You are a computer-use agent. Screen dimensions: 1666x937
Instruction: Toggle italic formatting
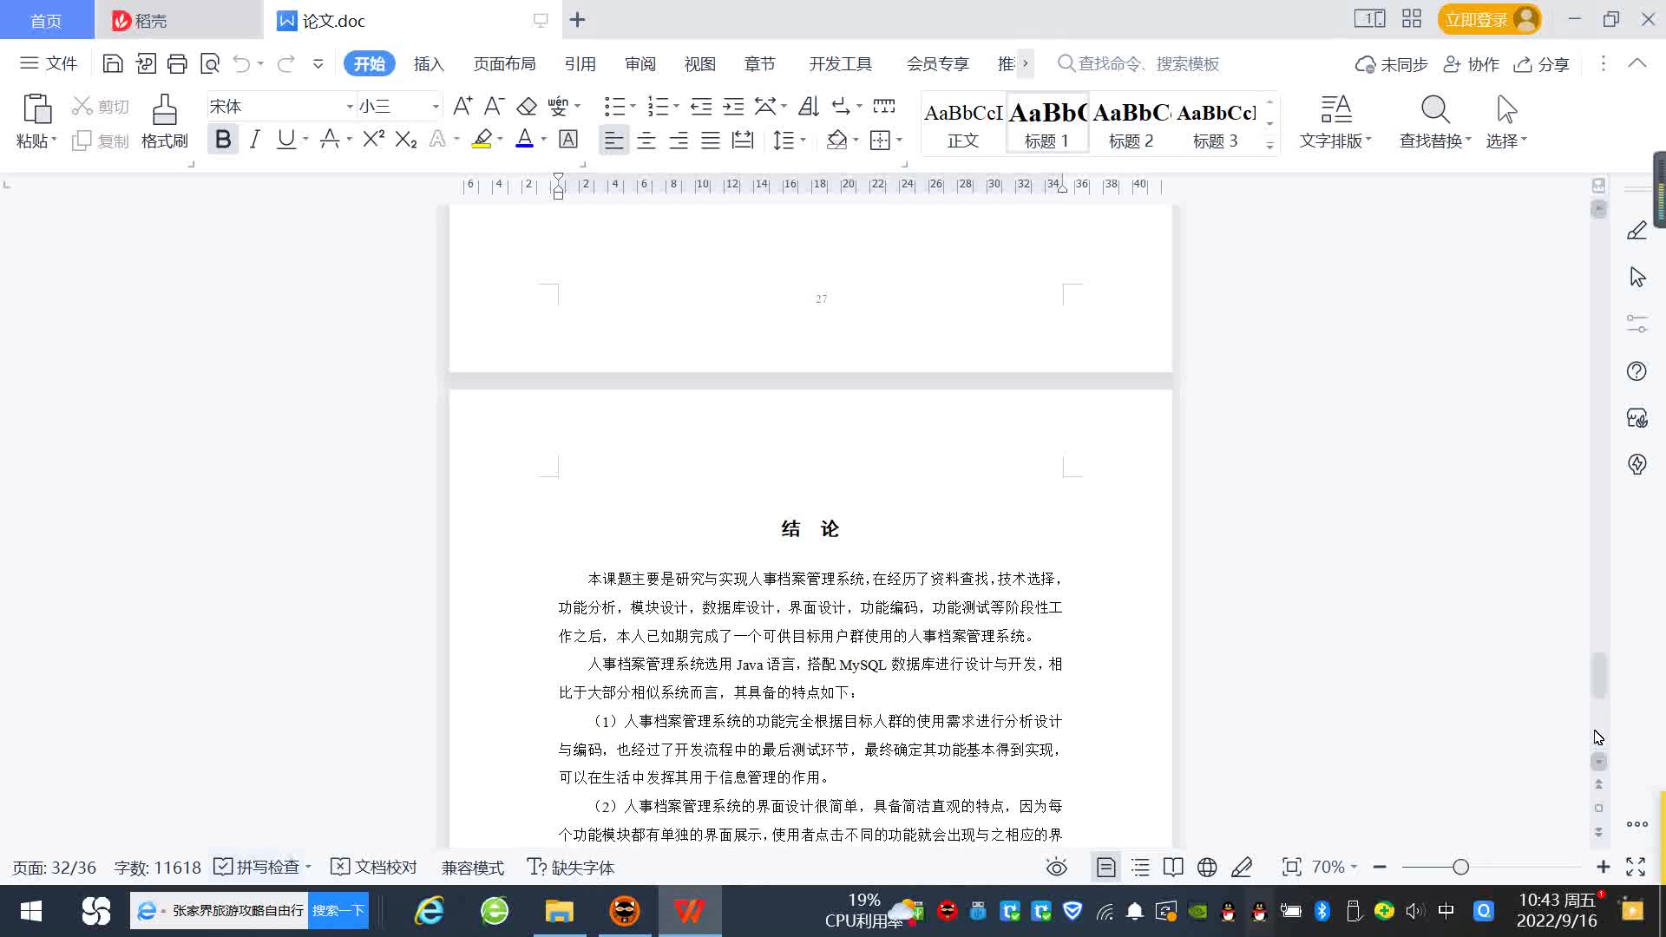click(254, 139)
